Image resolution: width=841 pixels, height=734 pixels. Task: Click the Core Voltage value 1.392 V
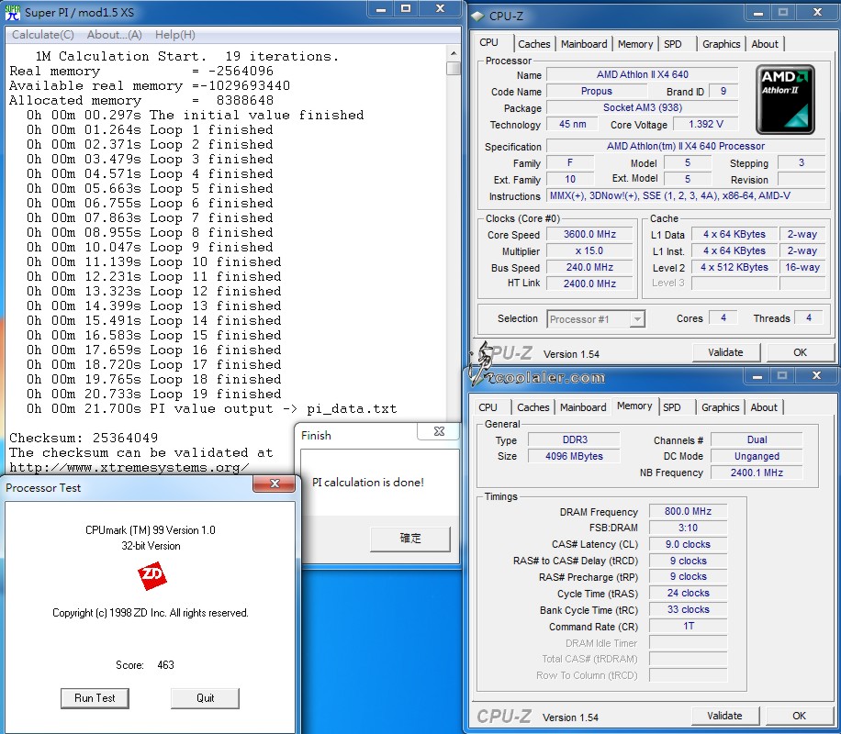[x=706, y=125]
